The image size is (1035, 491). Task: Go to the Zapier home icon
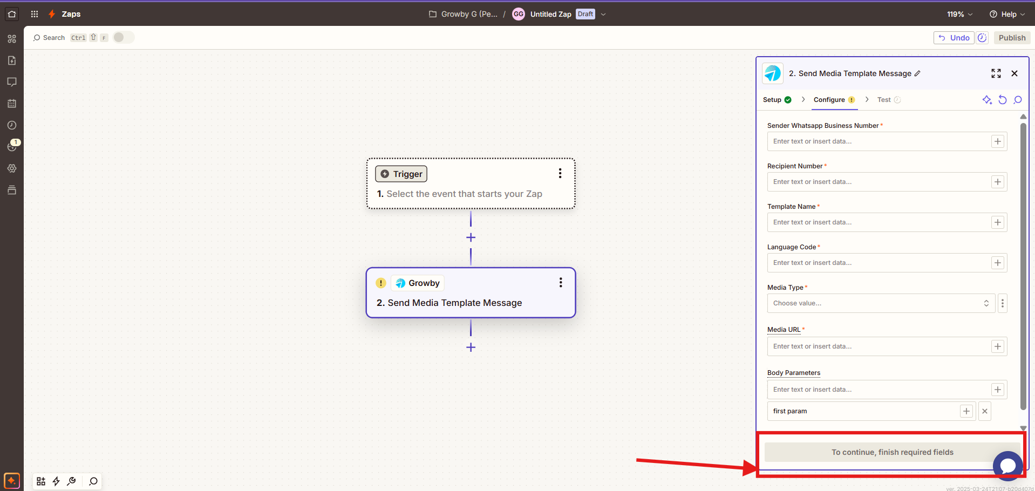click(x=12, y=14)
